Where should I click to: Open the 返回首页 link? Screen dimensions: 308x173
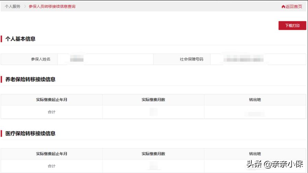[294, 7]
